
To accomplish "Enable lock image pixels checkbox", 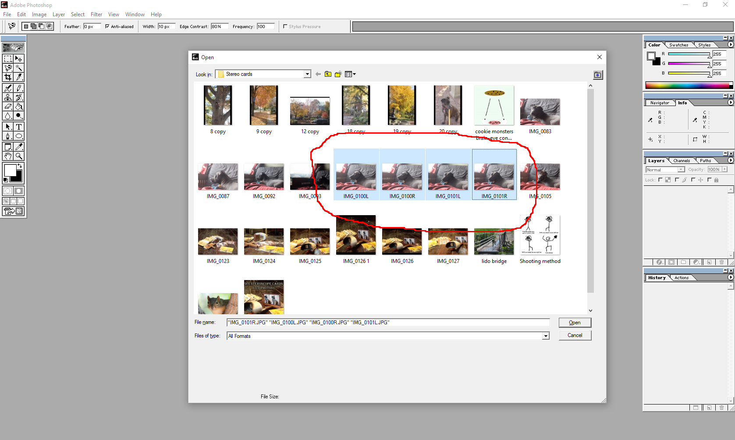I will coord(677,180).
